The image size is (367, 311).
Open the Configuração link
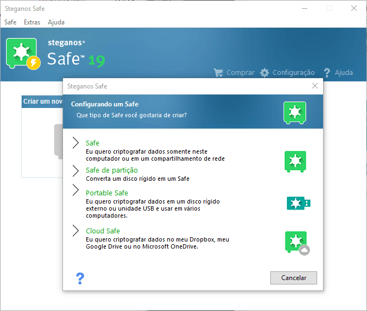click(294, 73)
